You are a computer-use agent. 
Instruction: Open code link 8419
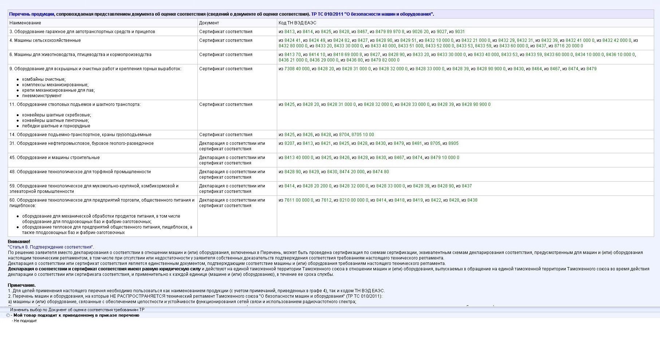(x=418, y=200)
